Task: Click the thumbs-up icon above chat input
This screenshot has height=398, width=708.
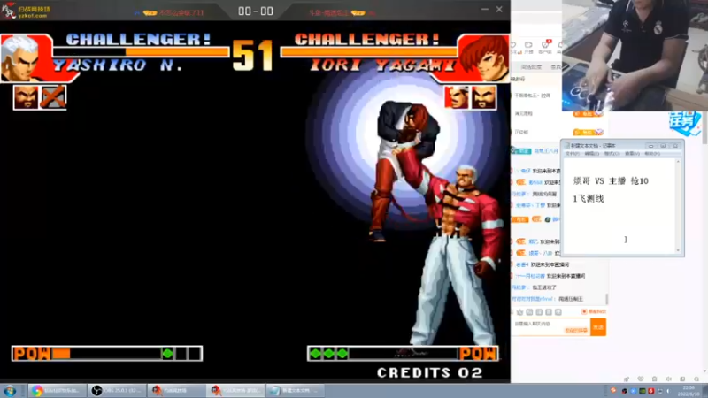Action: click(519, 312)
